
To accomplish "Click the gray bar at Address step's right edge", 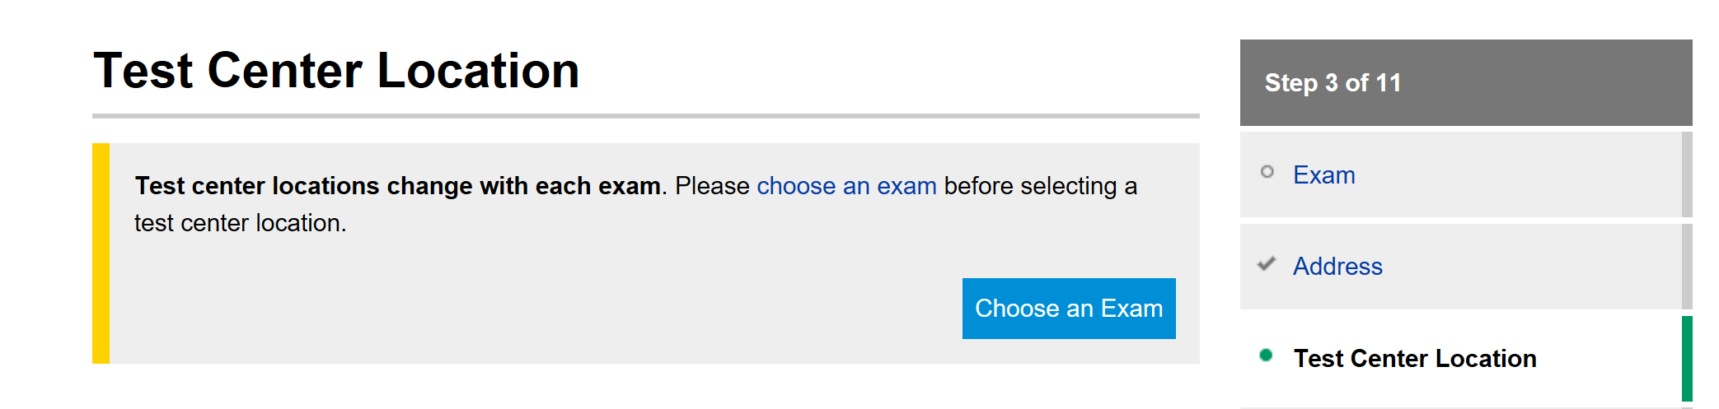I will tap(1686, 267).
